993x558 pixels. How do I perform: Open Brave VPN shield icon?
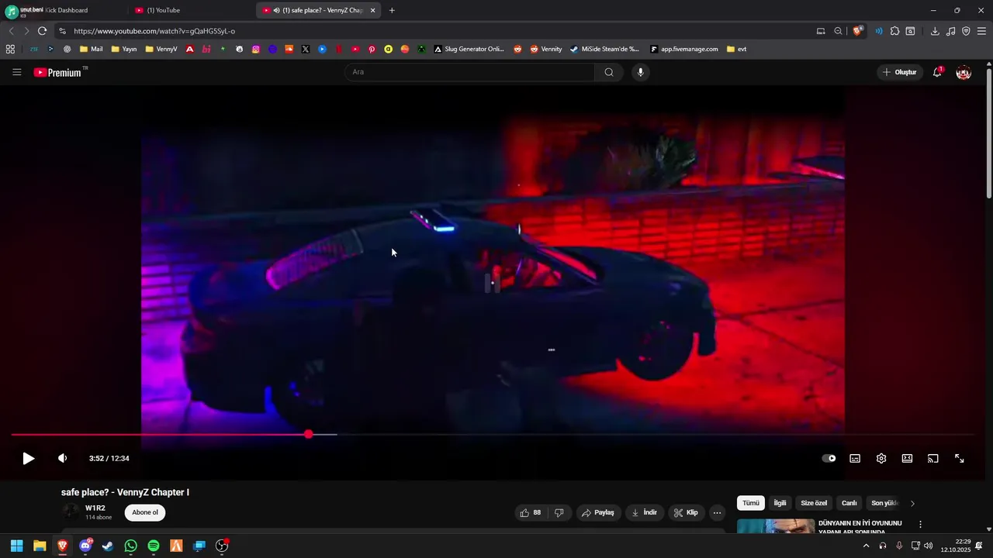(x=966, y=31)
